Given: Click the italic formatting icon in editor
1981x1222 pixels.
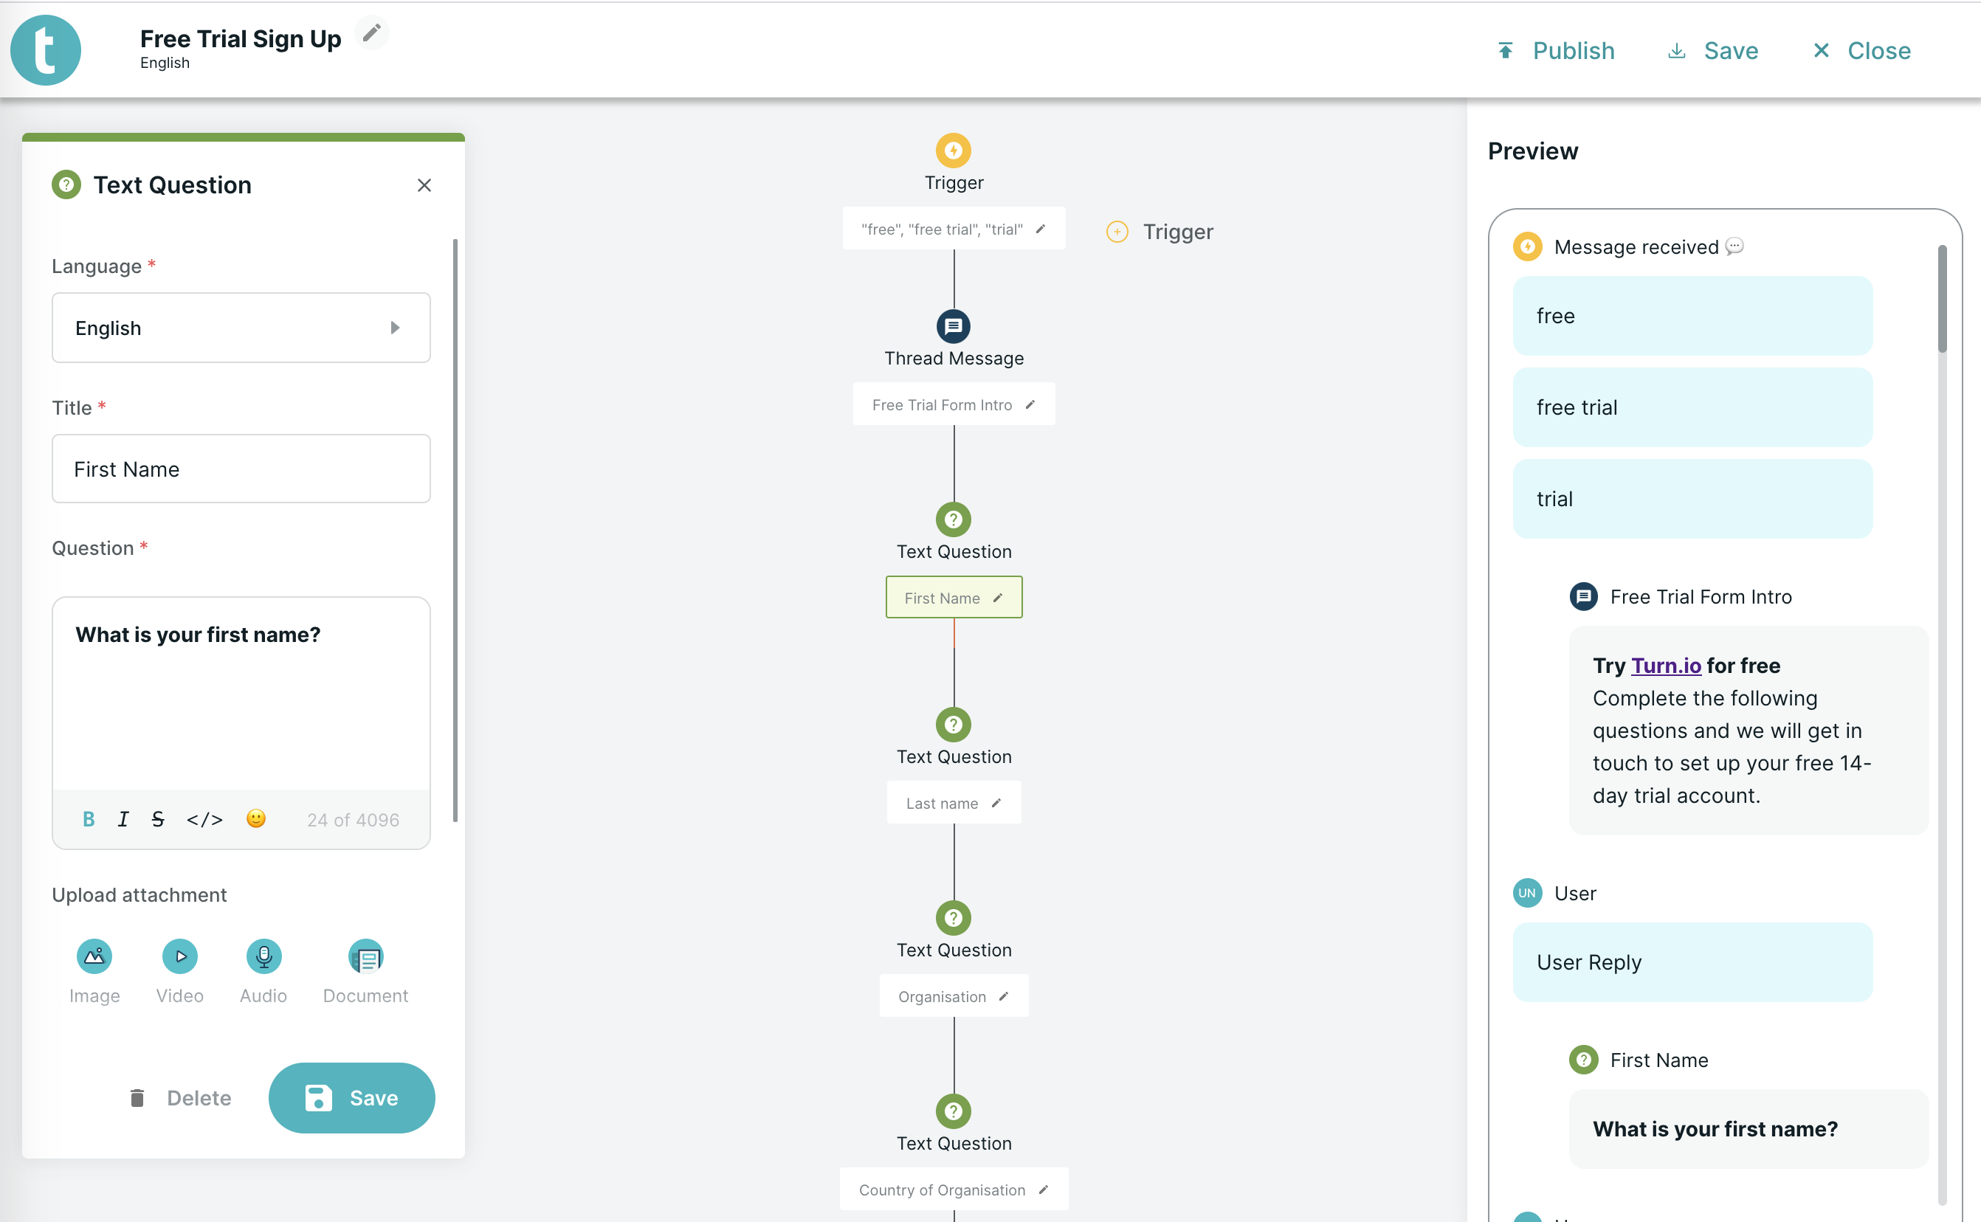Looking at the screenshot, I should pos(125,821).
